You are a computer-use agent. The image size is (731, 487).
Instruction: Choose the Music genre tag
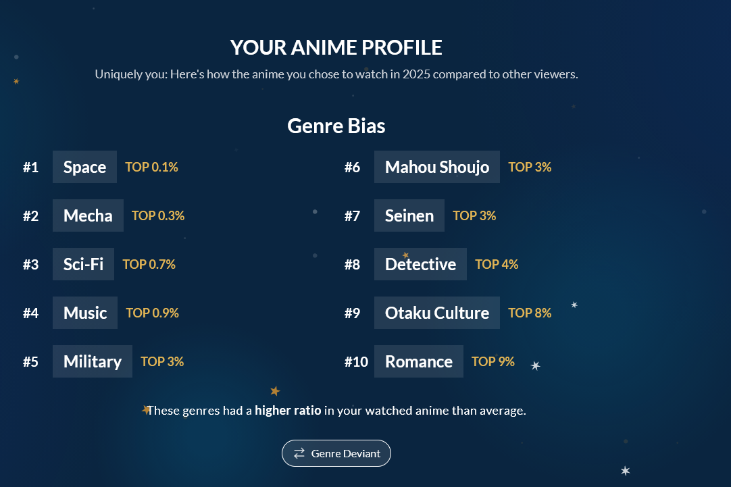tap(85, 313)
